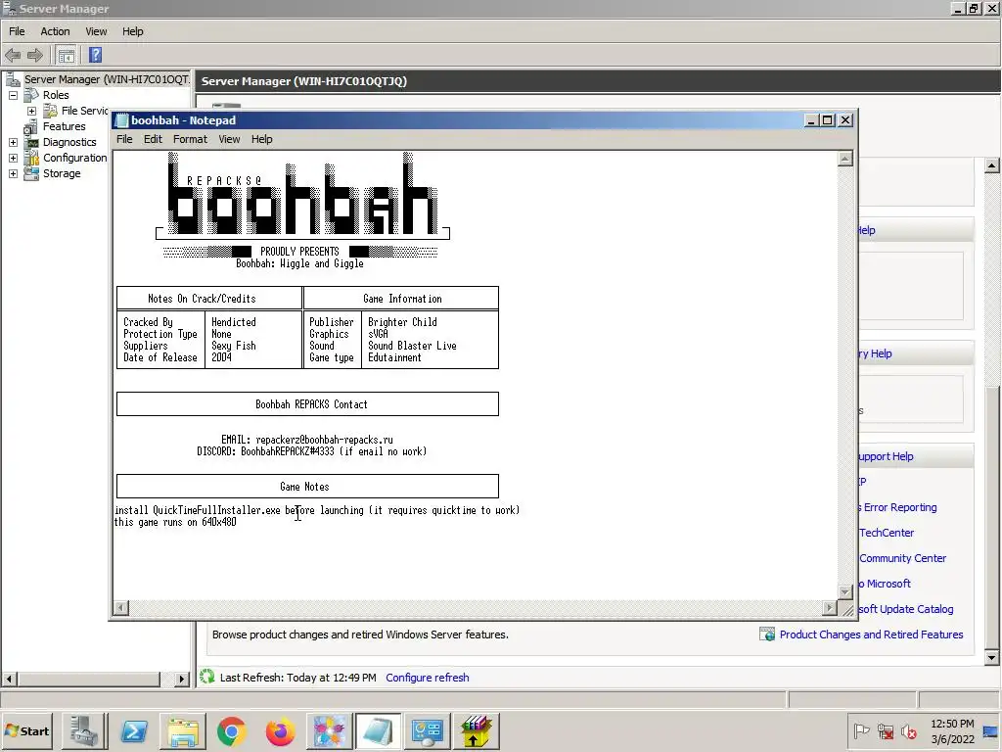Click the Notepad title bar icon

click(x=121, y=120)
